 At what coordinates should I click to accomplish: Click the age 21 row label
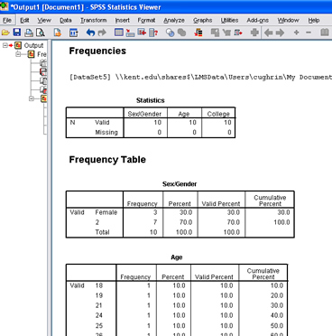(99, 305)
